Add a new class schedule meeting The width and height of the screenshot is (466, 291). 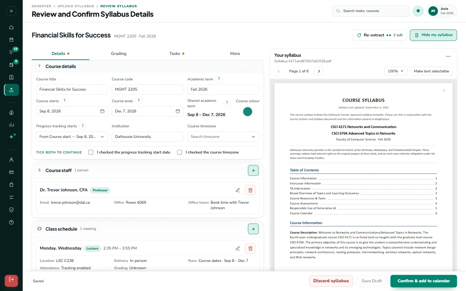253,229
